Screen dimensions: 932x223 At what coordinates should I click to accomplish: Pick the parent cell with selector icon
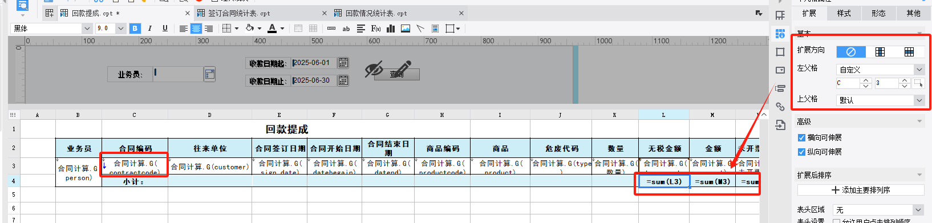[918, 83]
